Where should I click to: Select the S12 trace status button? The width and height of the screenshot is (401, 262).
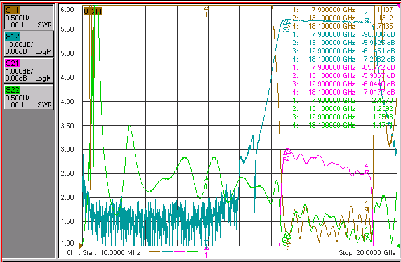pos(29,44)
